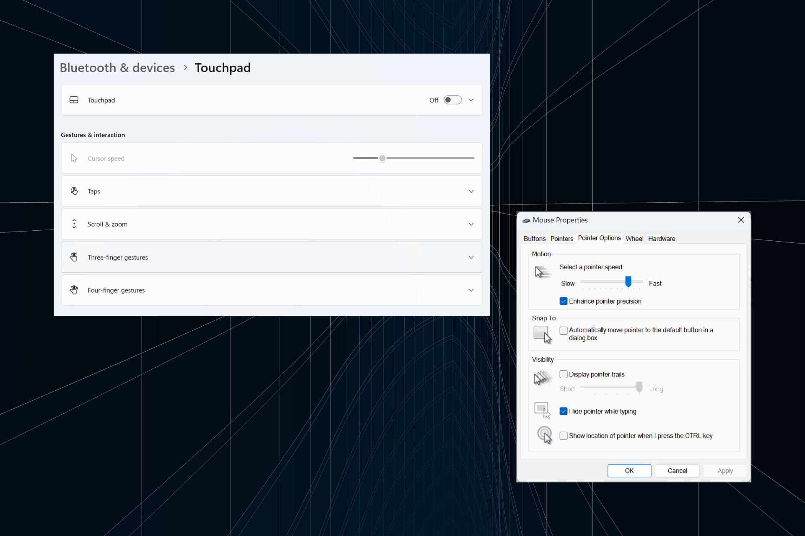Viewport: 805px width, 536px height.
Task: Enable Display pointer trails checkbox
Action: [x=563, y=374]
